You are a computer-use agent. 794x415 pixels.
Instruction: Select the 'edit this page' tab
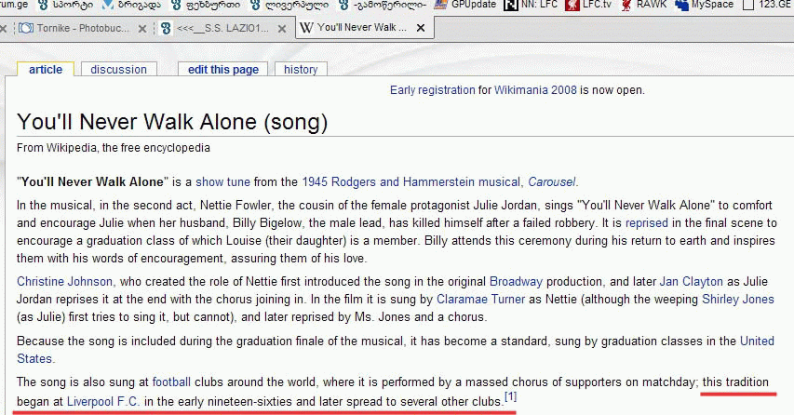point(222,69)
